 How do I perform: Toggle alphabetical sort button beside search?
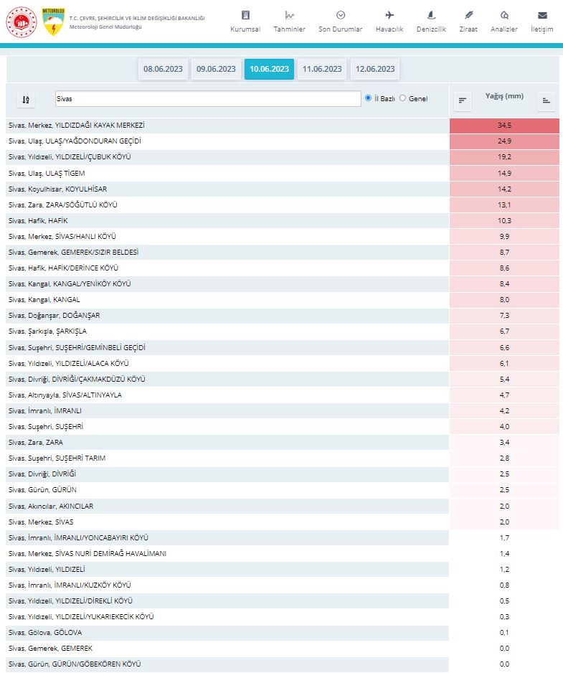[x=25, y=100]
